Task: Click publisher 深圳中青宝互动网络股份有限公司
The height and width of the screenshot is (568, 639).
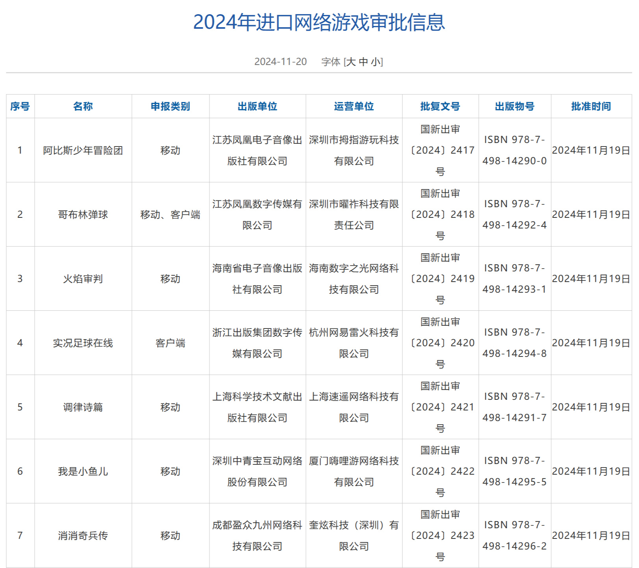Action: tap(257, 471)
